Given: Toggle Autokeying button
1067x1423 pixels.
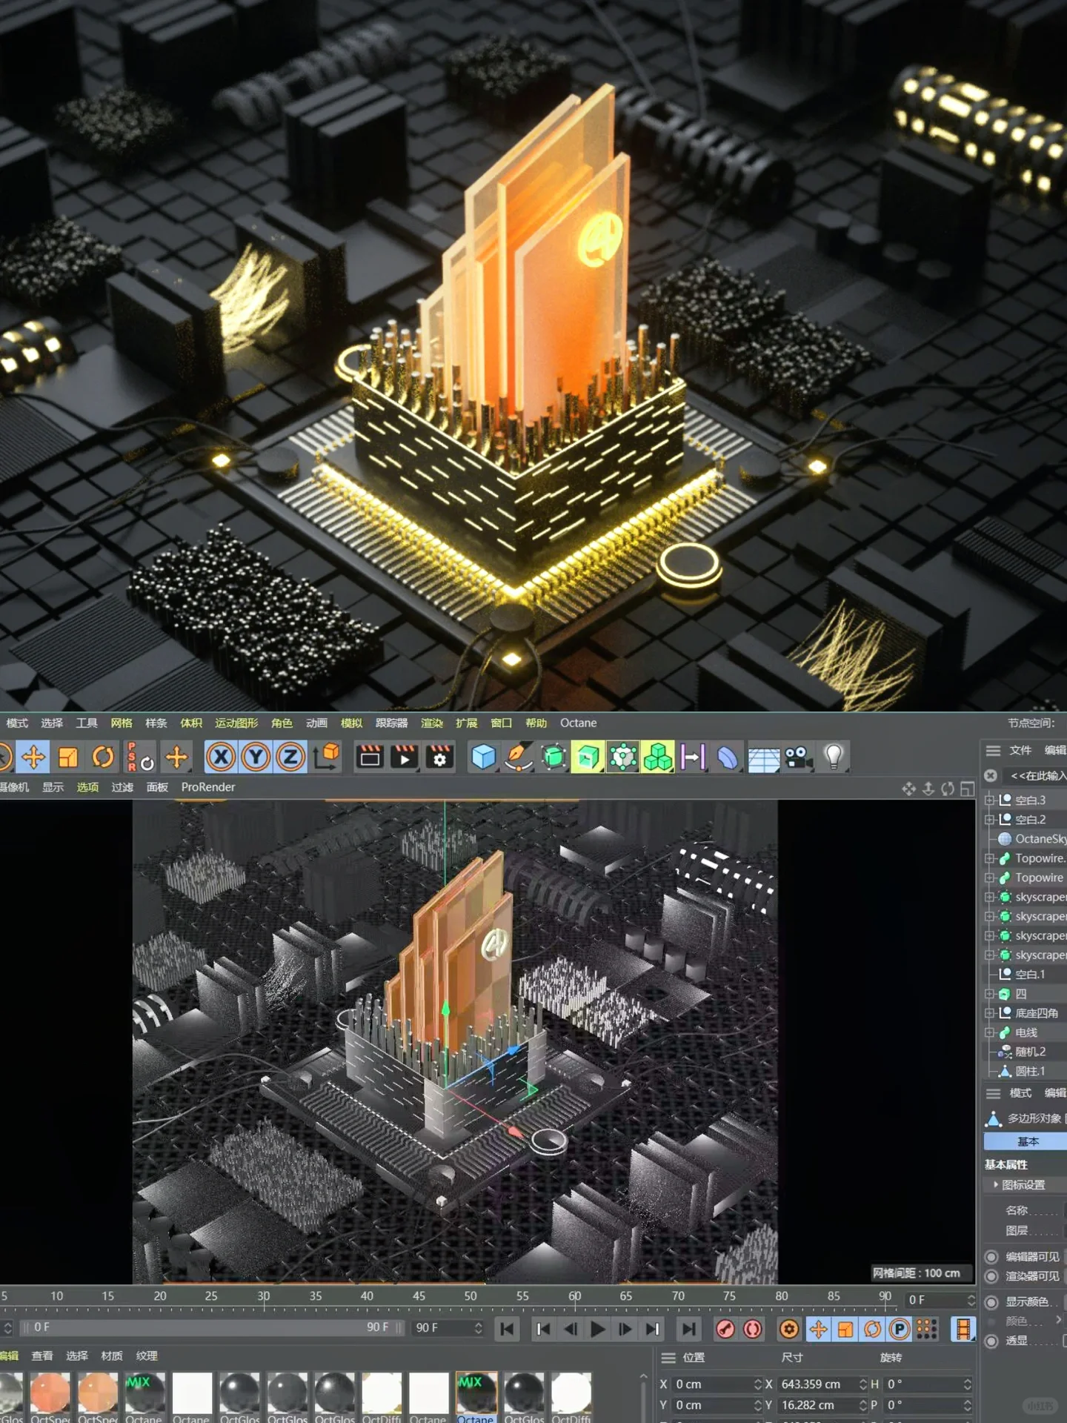Looking at the screenshot, I should (753, 1330).
